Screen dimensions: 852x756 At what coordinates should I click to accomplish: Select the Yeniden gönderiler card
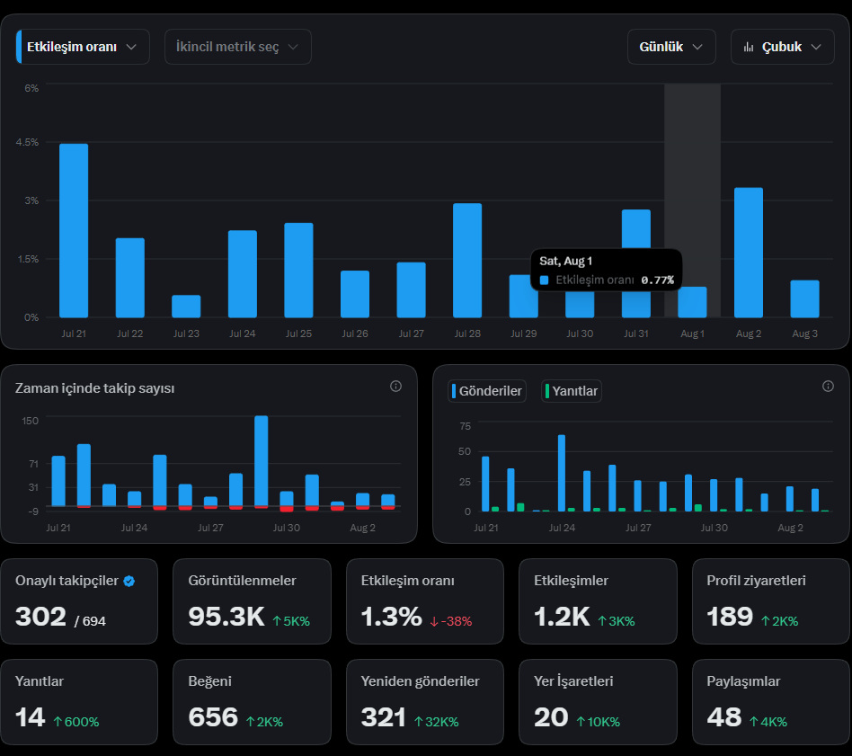pos(425,702)
